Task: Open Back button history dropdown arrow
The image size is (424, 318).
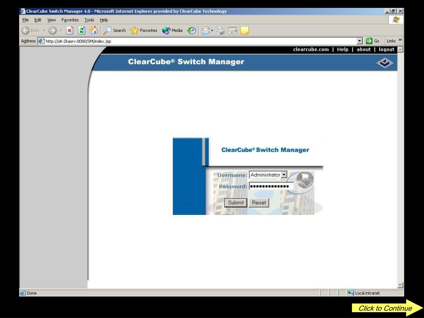Action: 44,31
